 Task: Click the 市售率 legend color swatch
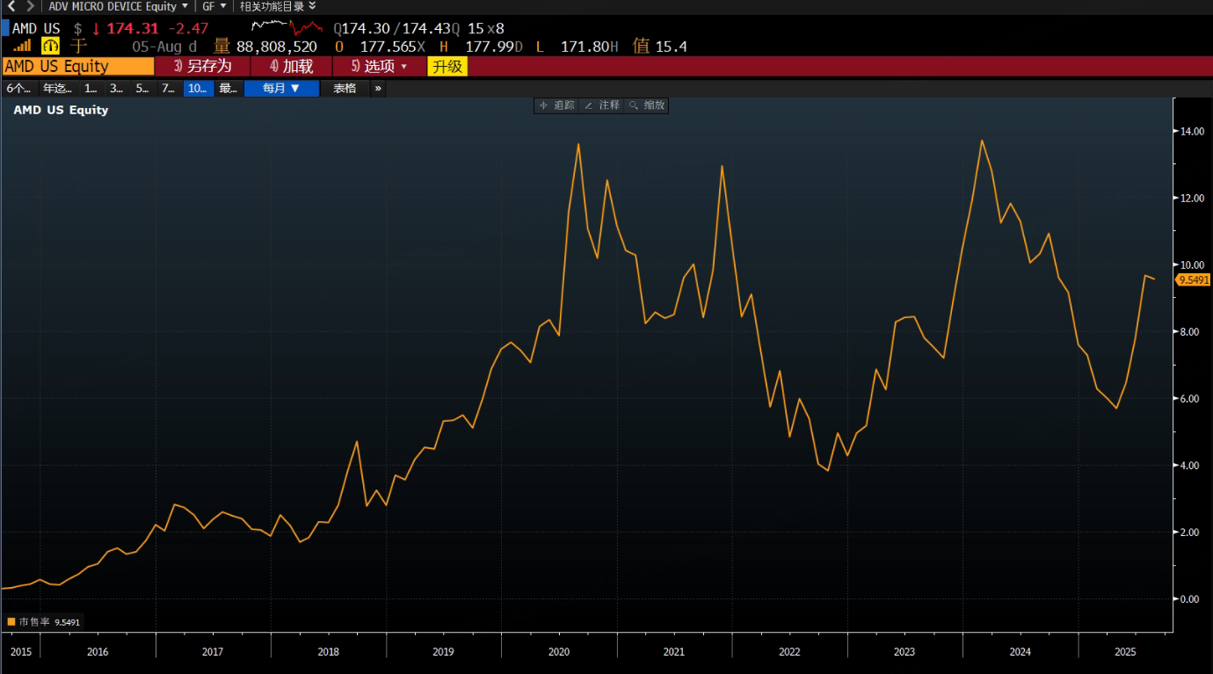pos(11,621)
